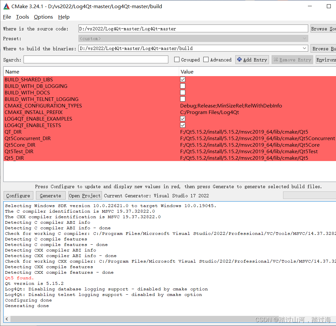Open the Help menu
Screen dimensions: 336x326
point(64,17)
